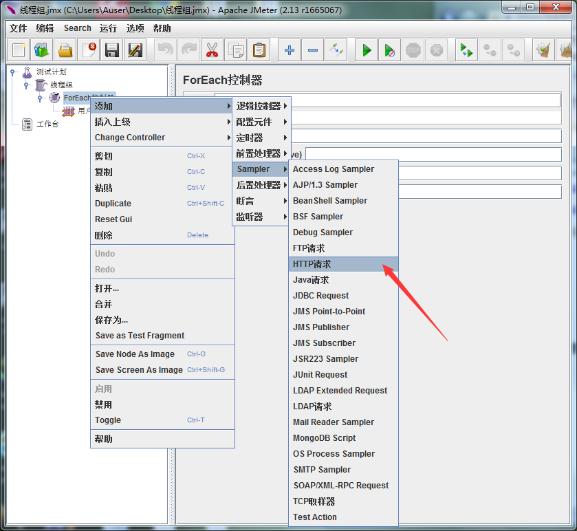Click the New test plan toolbar icon
Screen dimensions: 577x531
(x=19, y=50)
